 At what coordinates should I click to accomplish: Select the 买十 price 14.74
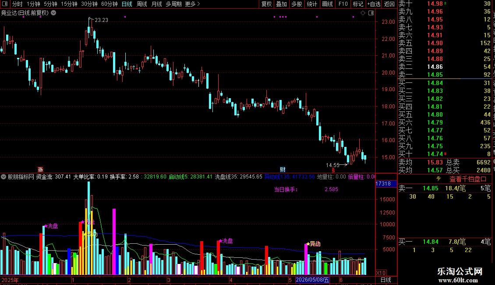[435, 154]
